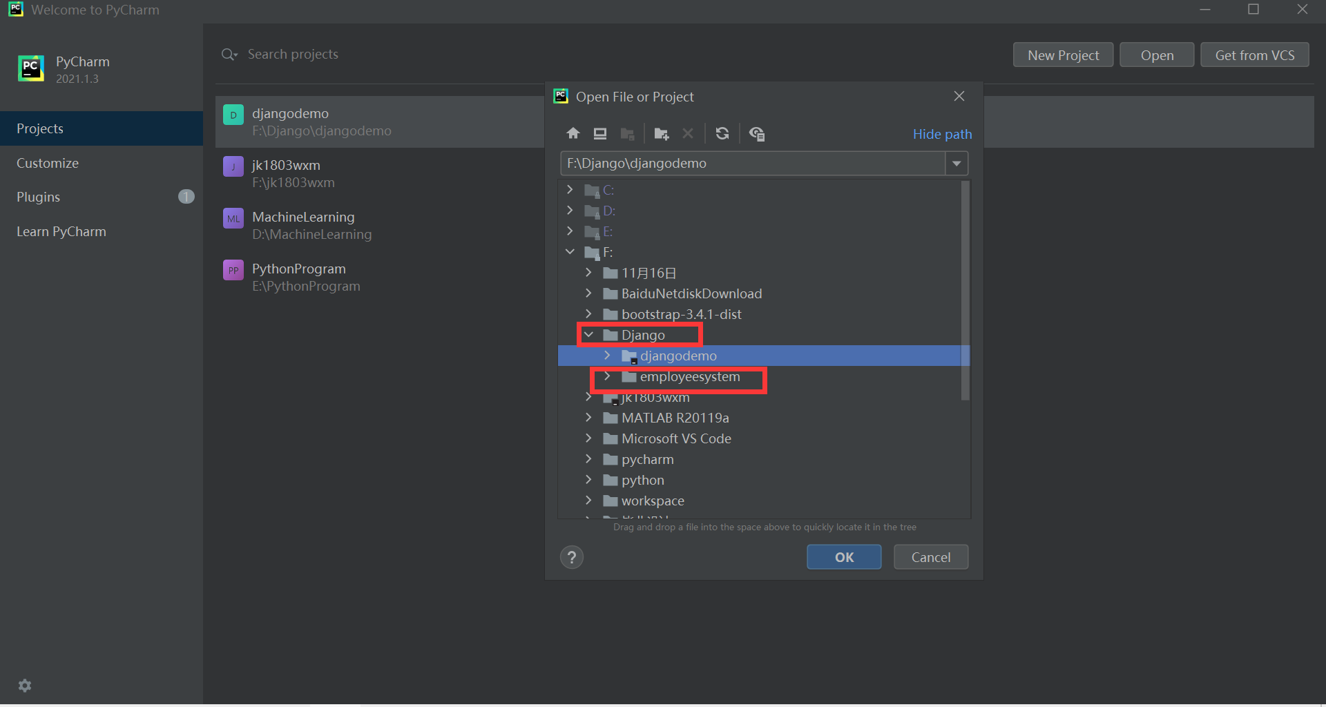Click the Hide path link
This screenshot has height=707, width=1326.
tap(942, 134)
